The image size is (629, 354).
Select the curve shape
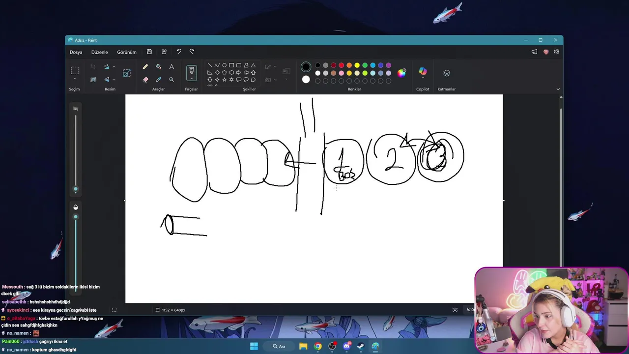[x=217, y=65]
